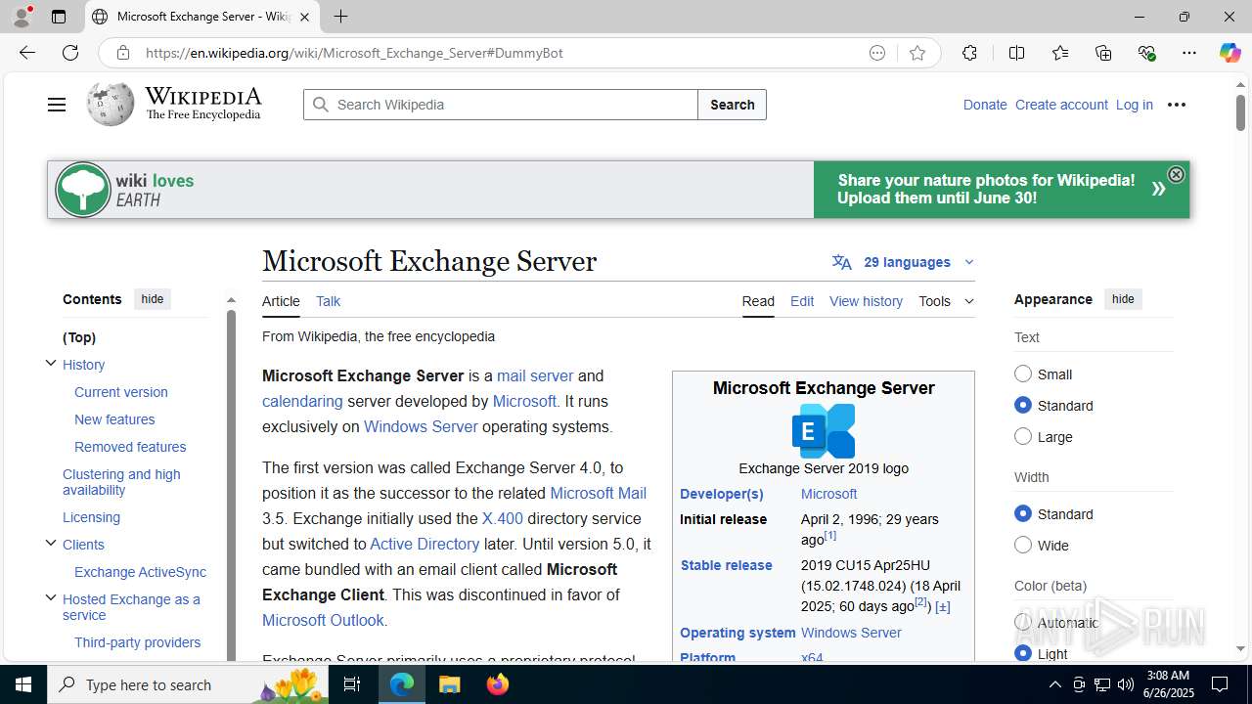Open Browser essentials heart icon
The image size is (1252, 704).
1147,53
